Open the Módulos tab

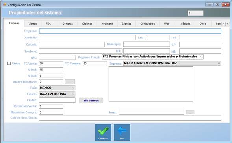(x=186, y=24)
